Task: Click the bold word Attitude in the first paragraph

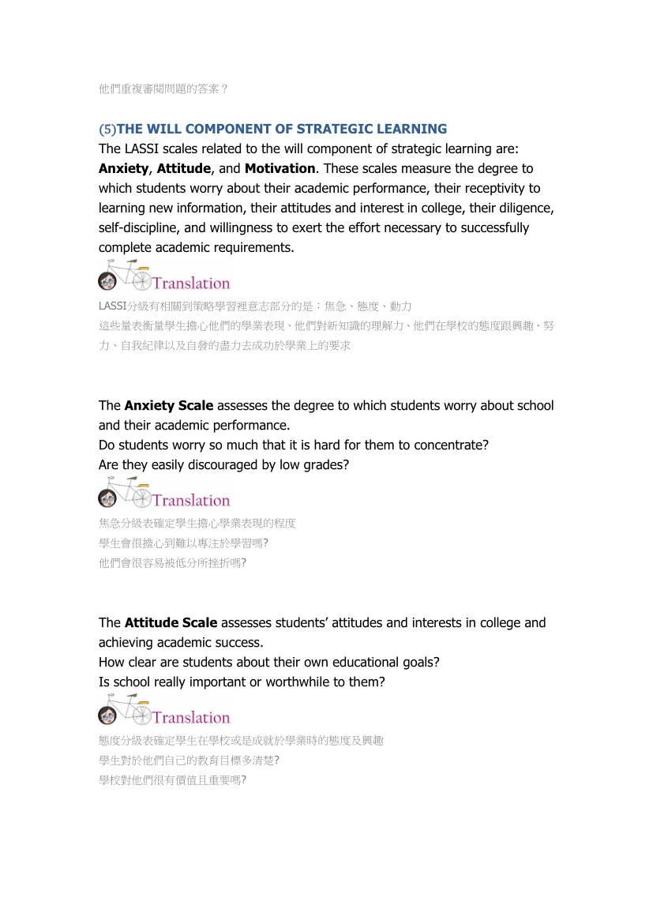Action: click(x=183, y=168)
